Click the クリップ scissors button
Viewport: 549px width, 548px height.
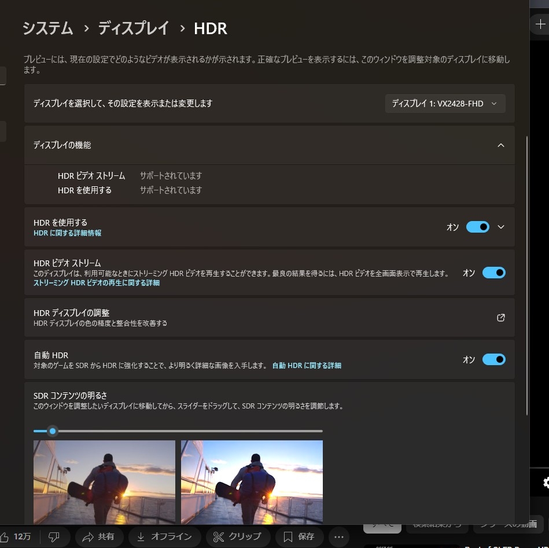click(x=238, y=536)
